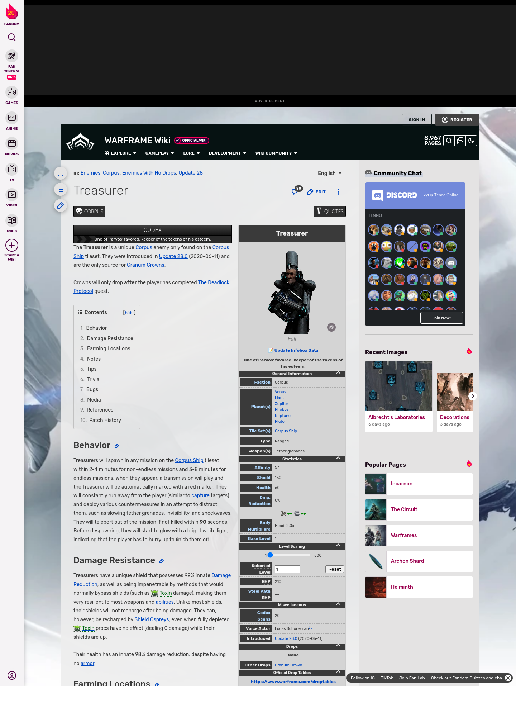This screenshot has width=516, height=717.
Task: Collapse the Official Drop Tables section
Action: click(338, 672)
